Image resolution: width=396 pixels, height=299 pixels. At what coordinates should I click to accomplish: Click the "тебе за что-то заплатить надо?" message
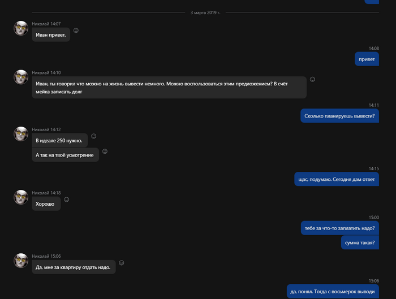coord(339,228)
